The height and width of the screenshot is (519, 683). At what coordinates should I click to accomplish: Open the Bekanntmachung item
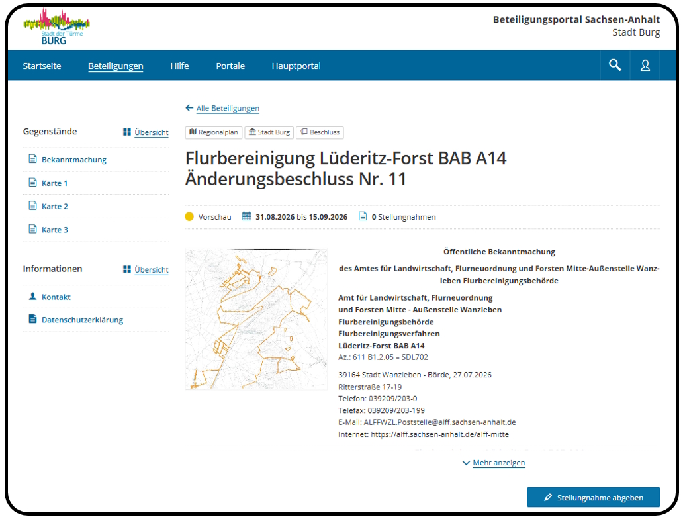pos(74,160)
